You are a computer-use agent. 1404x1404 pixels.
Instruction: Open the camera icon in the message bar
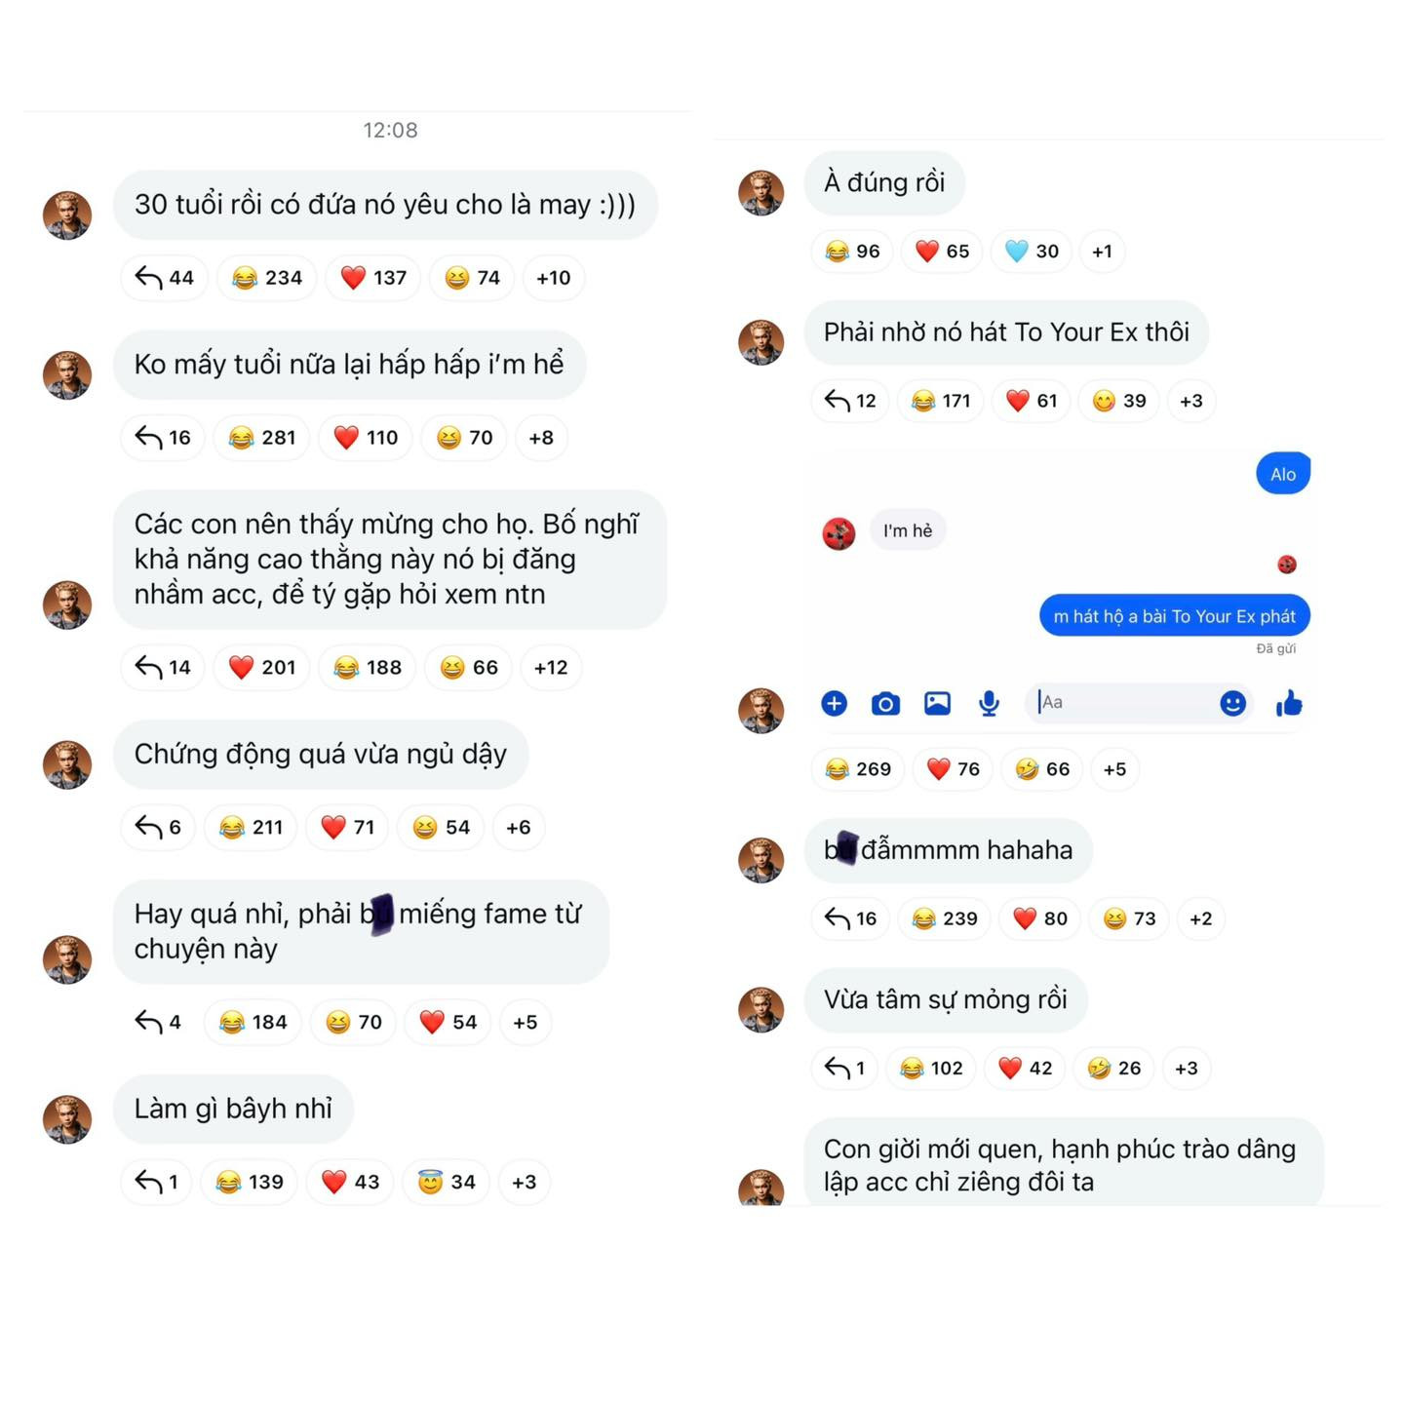point(885,703)
